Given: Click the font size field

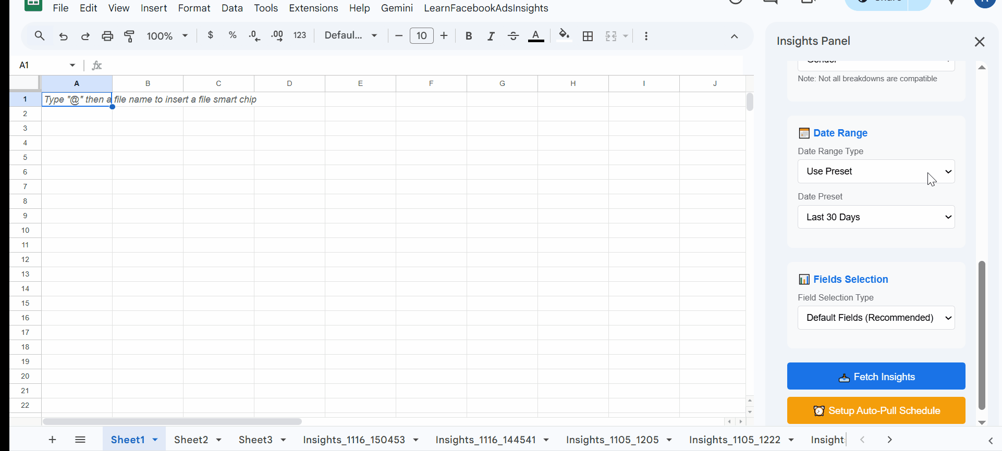Looking at the screenshot, I should pos(422,35).
